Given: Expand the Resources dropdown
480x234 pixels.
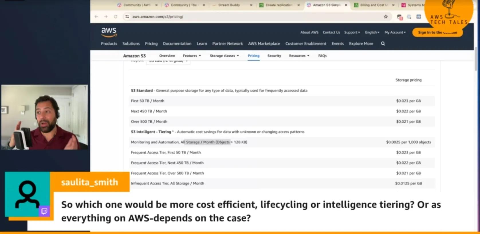Looking at the screenshot, I should click(x=299, y=56).
